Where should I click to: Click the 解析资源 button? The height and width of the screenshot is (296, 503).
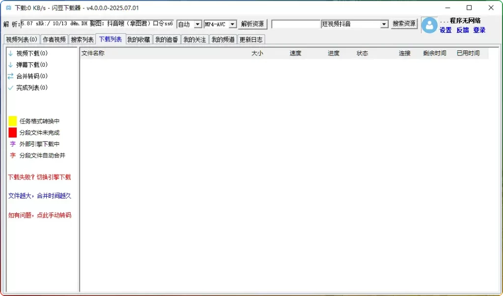pyautogui.click(x=252, y=24)
